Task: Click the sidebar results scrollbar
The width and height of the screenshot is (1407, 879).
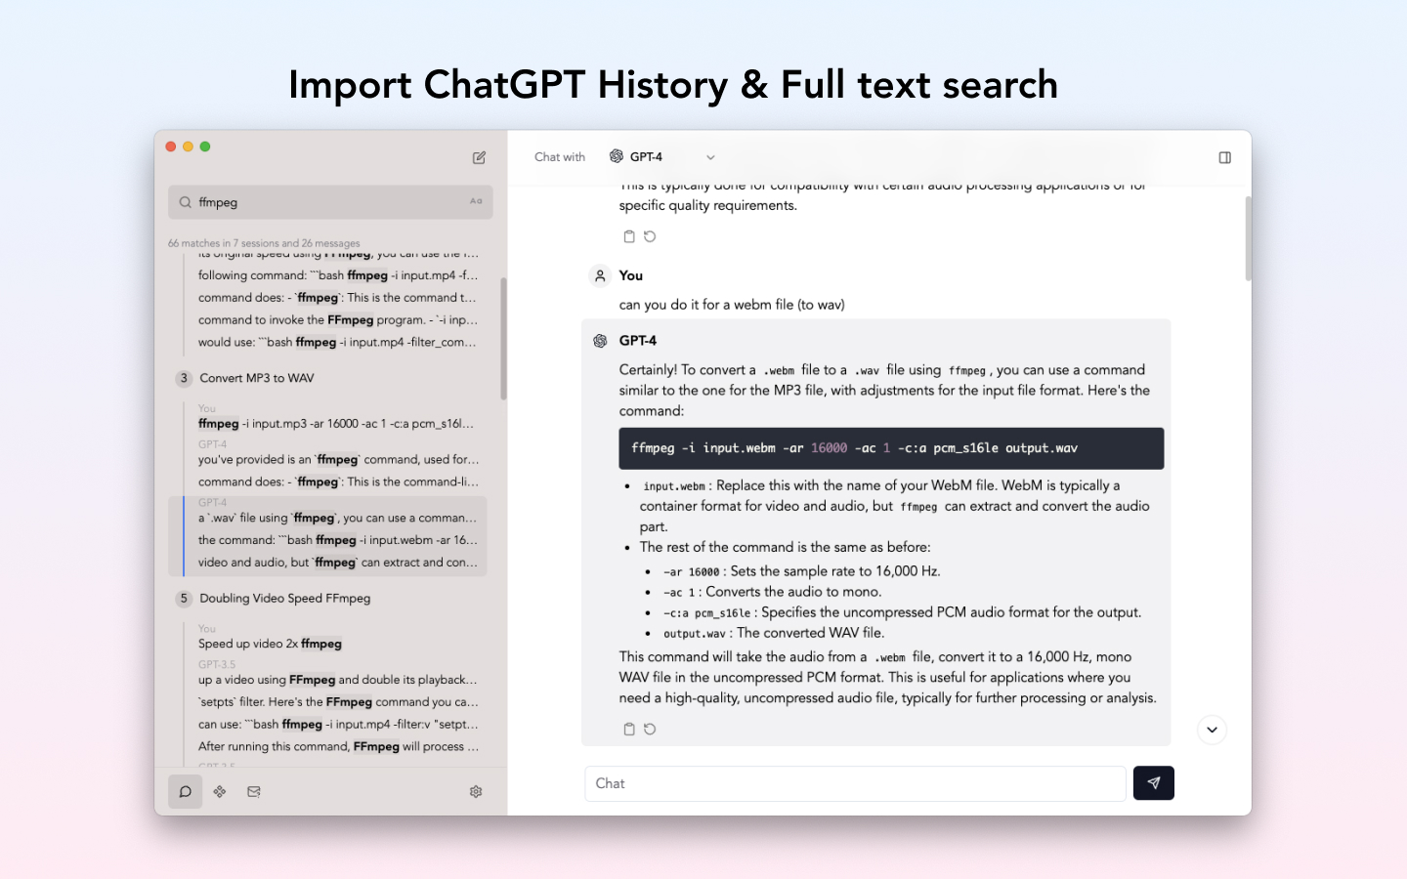Action: pyautogui.click(x=503, y=339)
